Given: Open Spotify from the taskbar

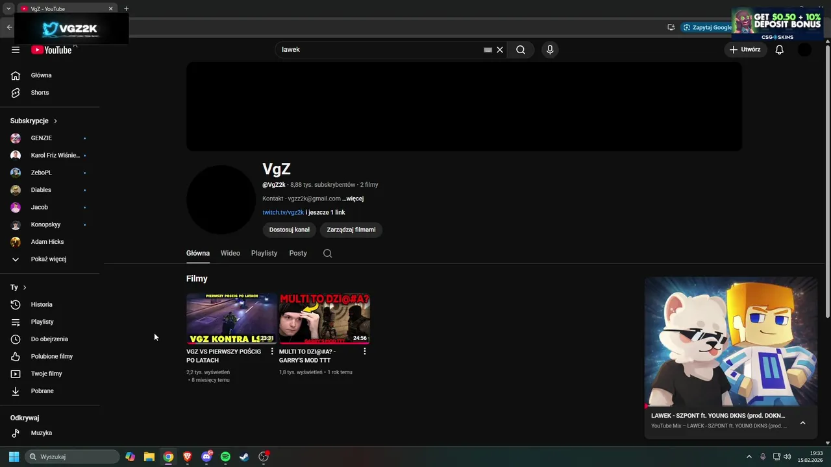Looking at the screenshot, I should (x=225, y=457).
